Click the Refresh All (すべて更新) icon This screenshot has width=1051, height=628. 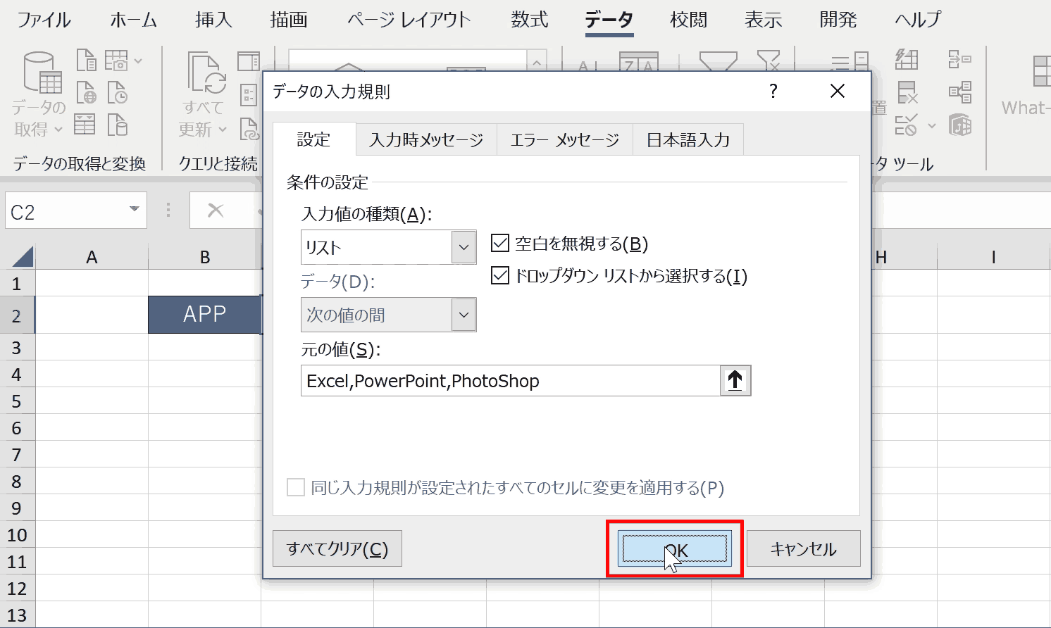click(x=206, y=73)
